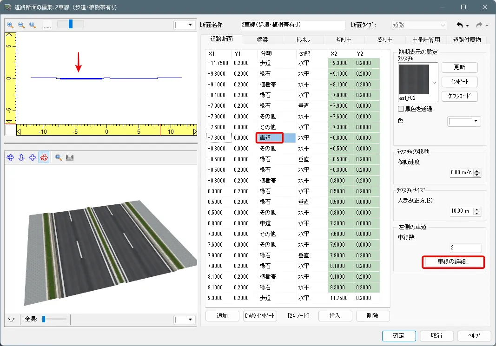The width and height of the screenshot is (496, 346).
Task: Open the 断面タイプ dropdown
Action: [443, 25]
